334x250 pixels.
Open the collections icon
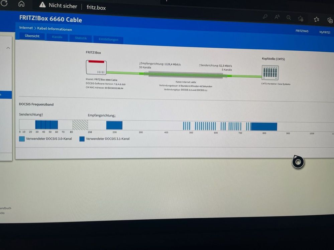330,20
